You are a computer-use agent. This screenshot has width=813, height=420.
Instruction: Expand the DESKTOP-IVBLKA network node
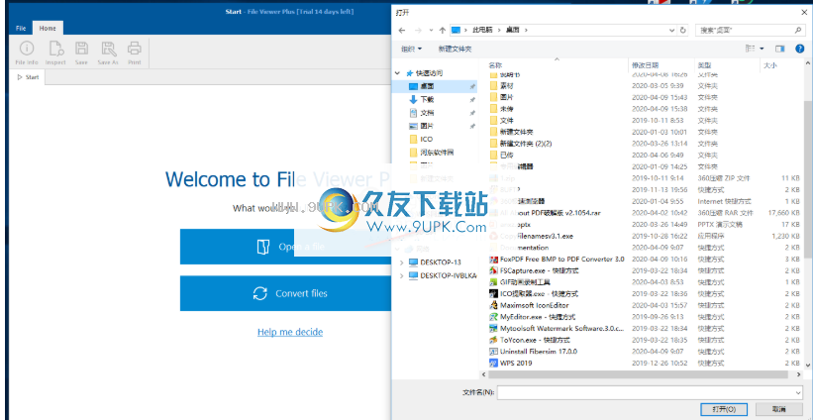[401, 275]
